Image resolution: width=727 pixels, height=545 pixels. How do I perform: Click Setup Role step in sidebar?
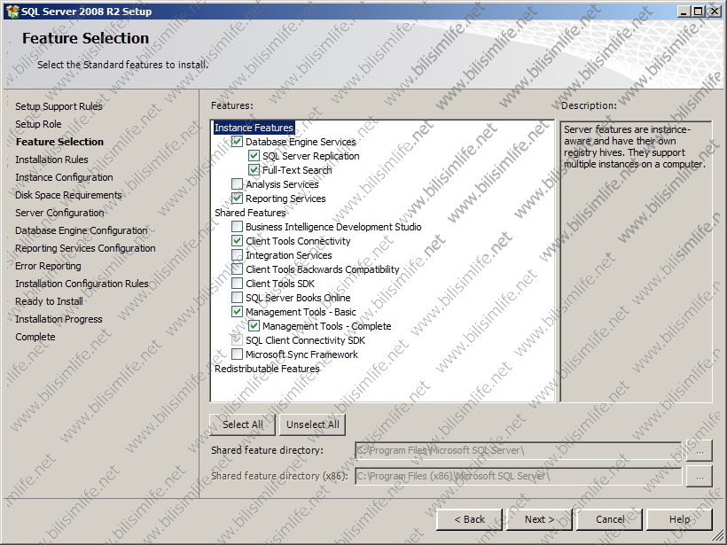coord(38,124)
